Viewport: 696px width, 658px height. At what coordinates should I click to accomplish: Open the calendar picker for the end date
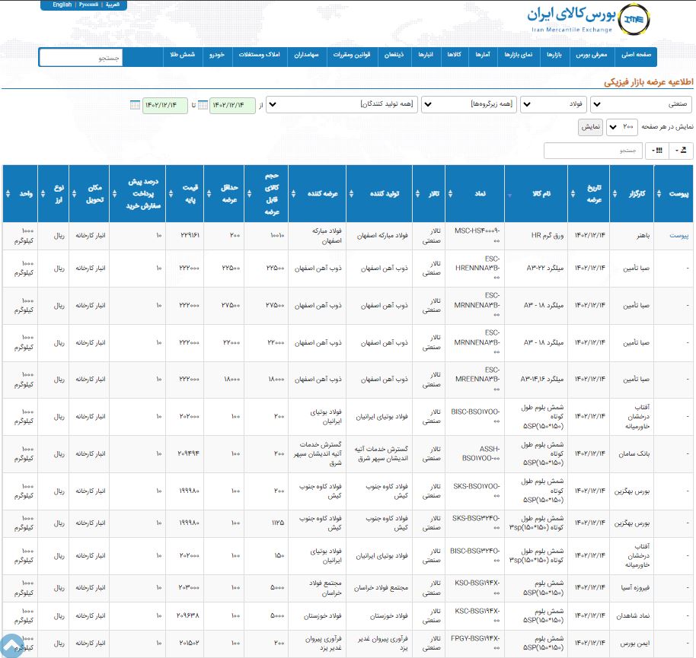pyautogui.click(x=135, y=105)
